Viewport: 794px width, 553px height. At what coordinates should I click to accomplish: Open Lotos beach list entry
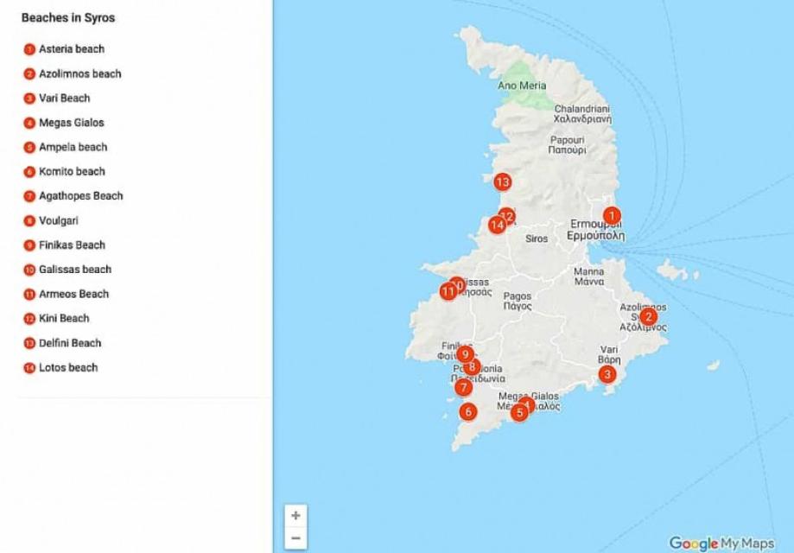pyautogui.click(x=68, y=367)
